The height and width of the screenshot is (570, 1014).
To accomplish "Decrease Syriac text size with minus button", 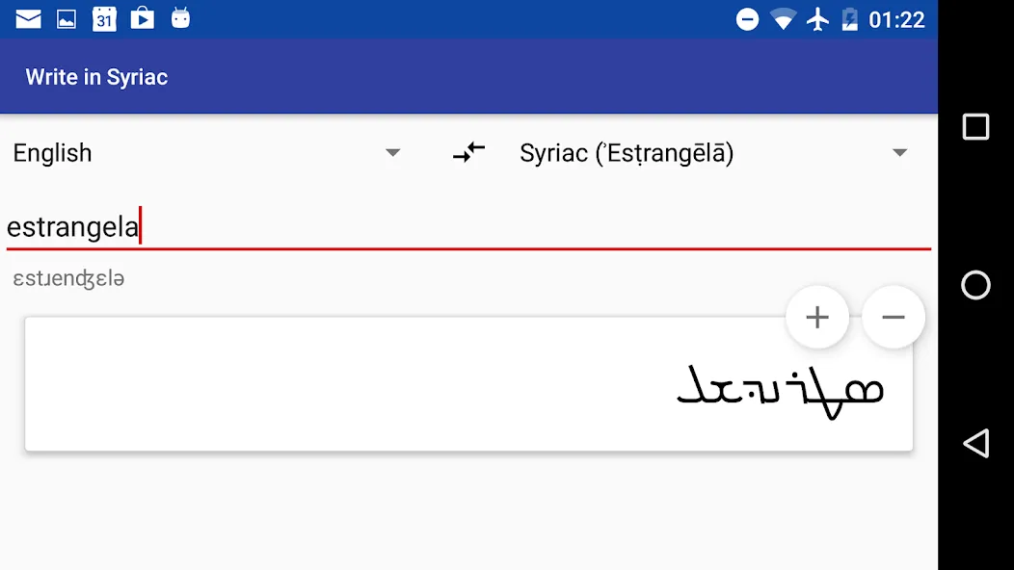I will [894, 318].
